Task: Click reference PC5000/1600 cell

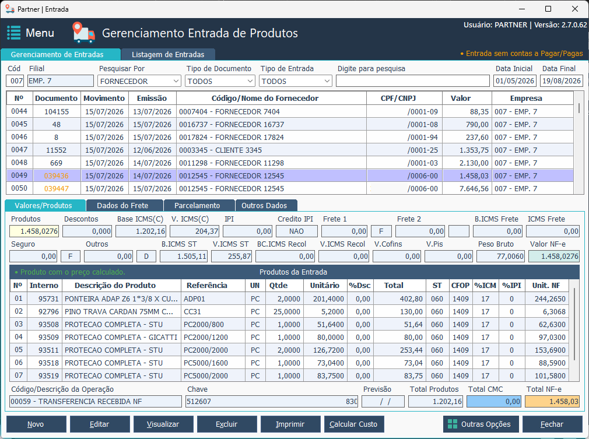Action: click(213, 363)
